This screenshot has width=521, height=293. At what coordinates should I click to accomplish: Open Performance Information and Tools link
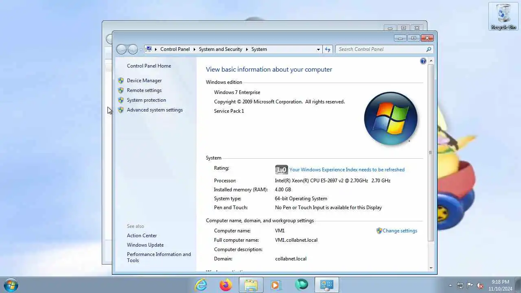coord(159,257)
